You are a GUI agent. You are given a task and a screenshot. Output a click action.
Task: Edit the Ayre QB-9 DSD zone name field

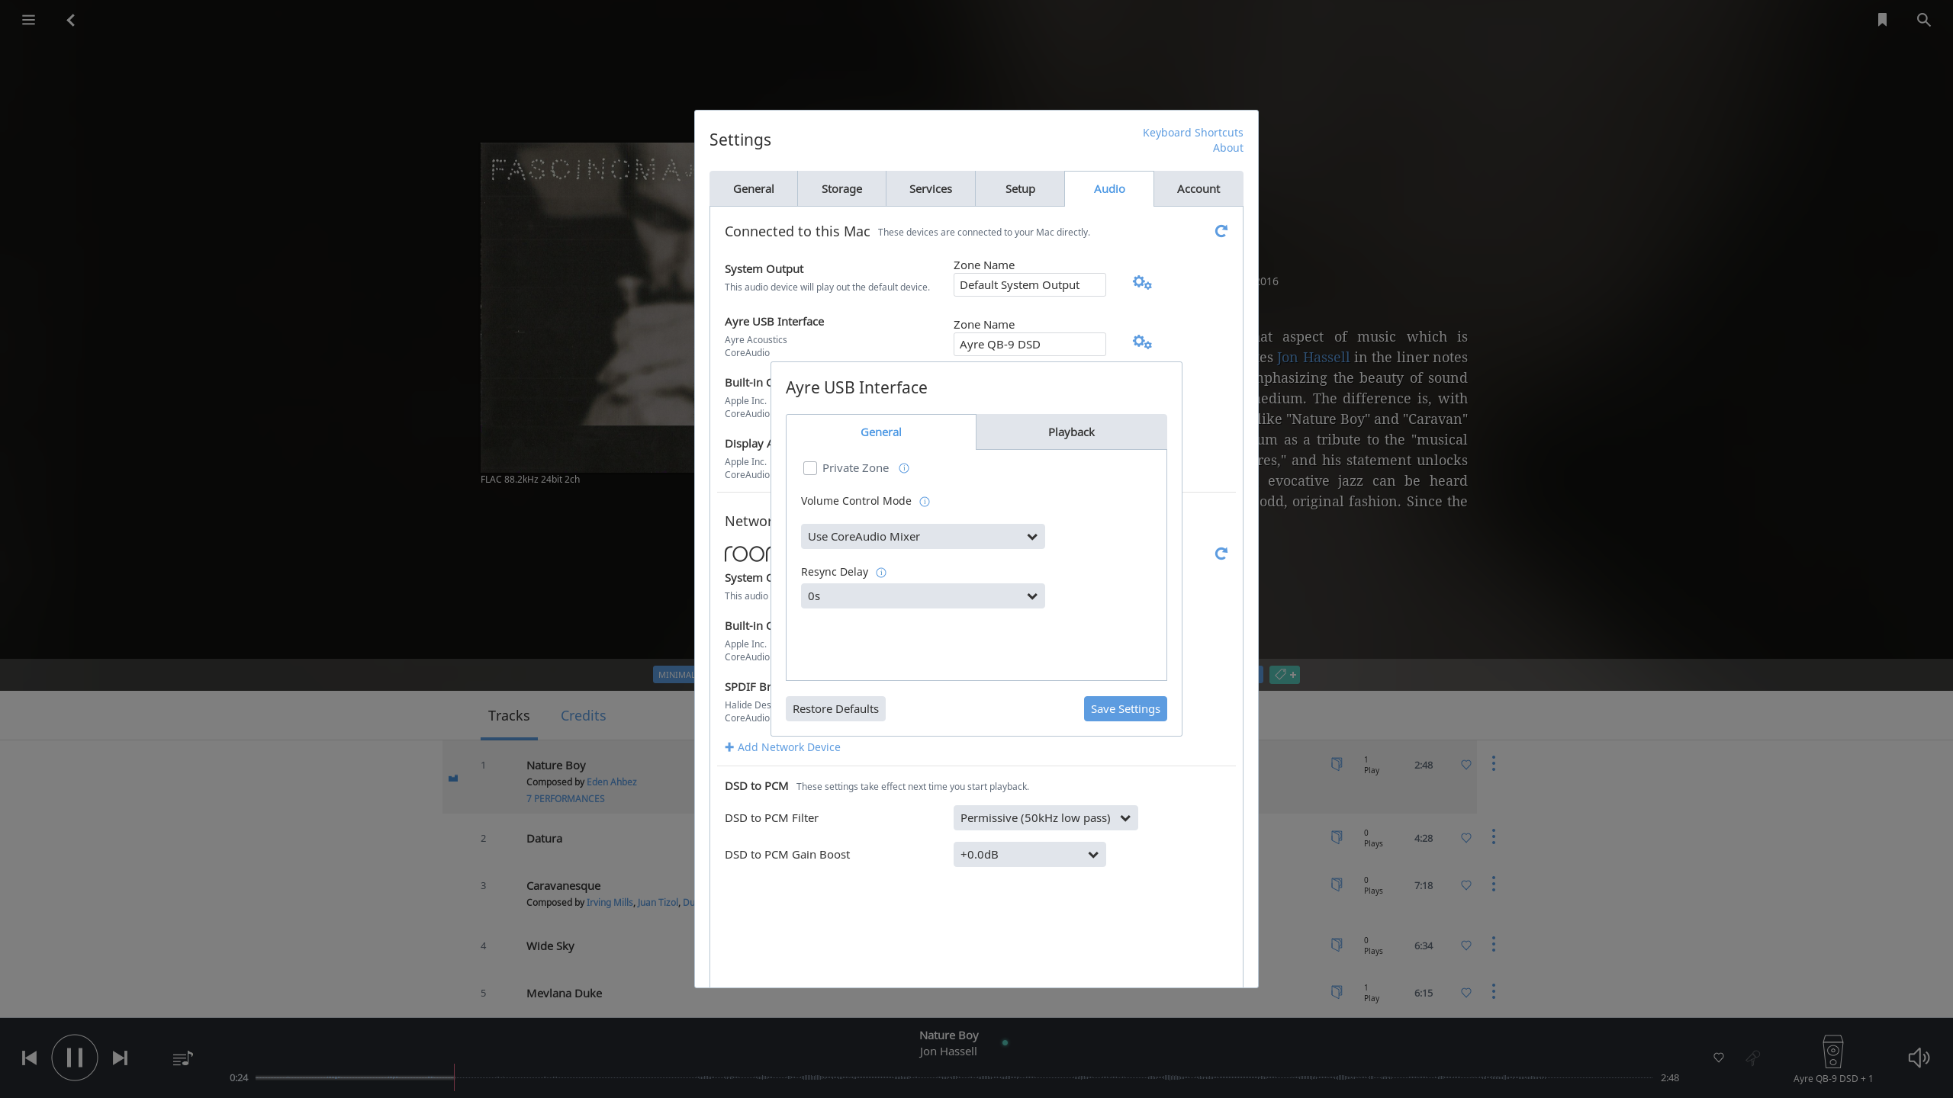(x=1029, y=345)
